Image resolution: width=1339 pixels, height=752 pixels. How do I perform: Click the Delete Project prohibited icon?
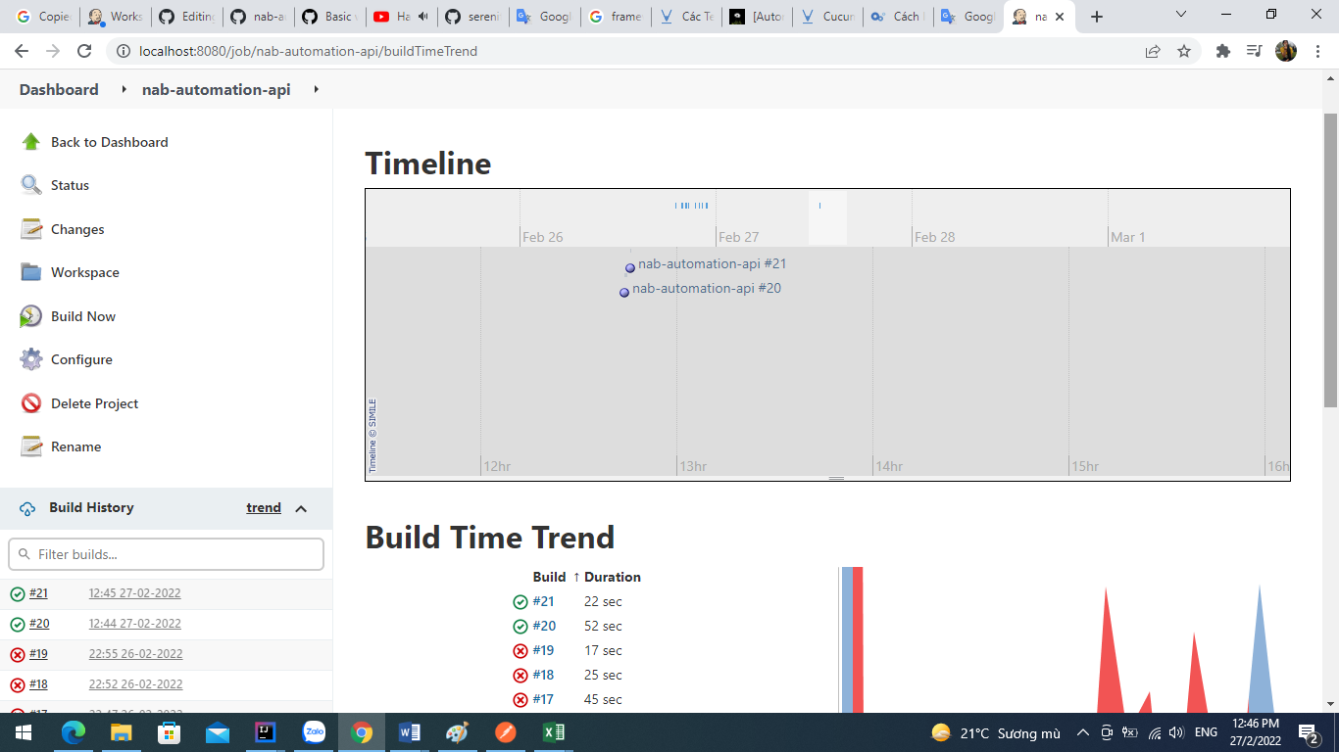[31, 403]
